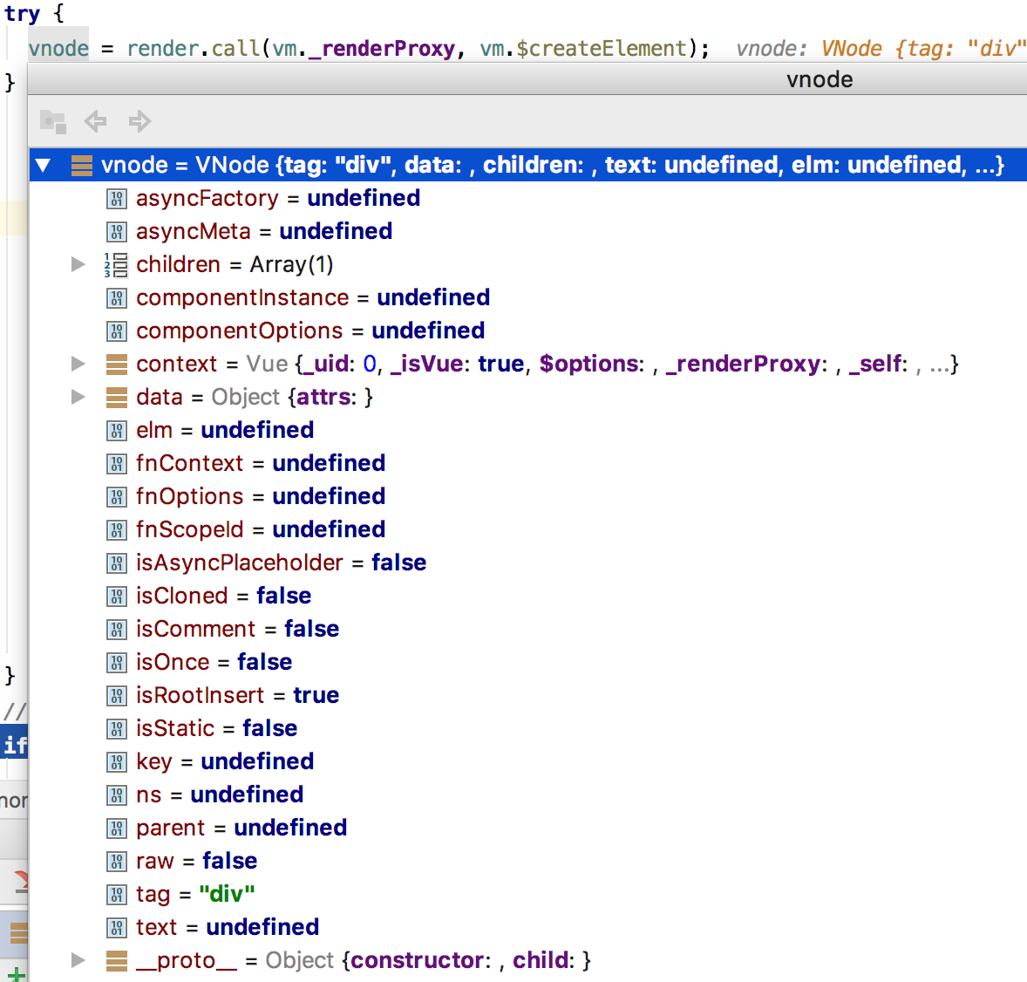Screen dimensions: 1027x982
Task: Expand the data Object node
Action: [78, 398]
